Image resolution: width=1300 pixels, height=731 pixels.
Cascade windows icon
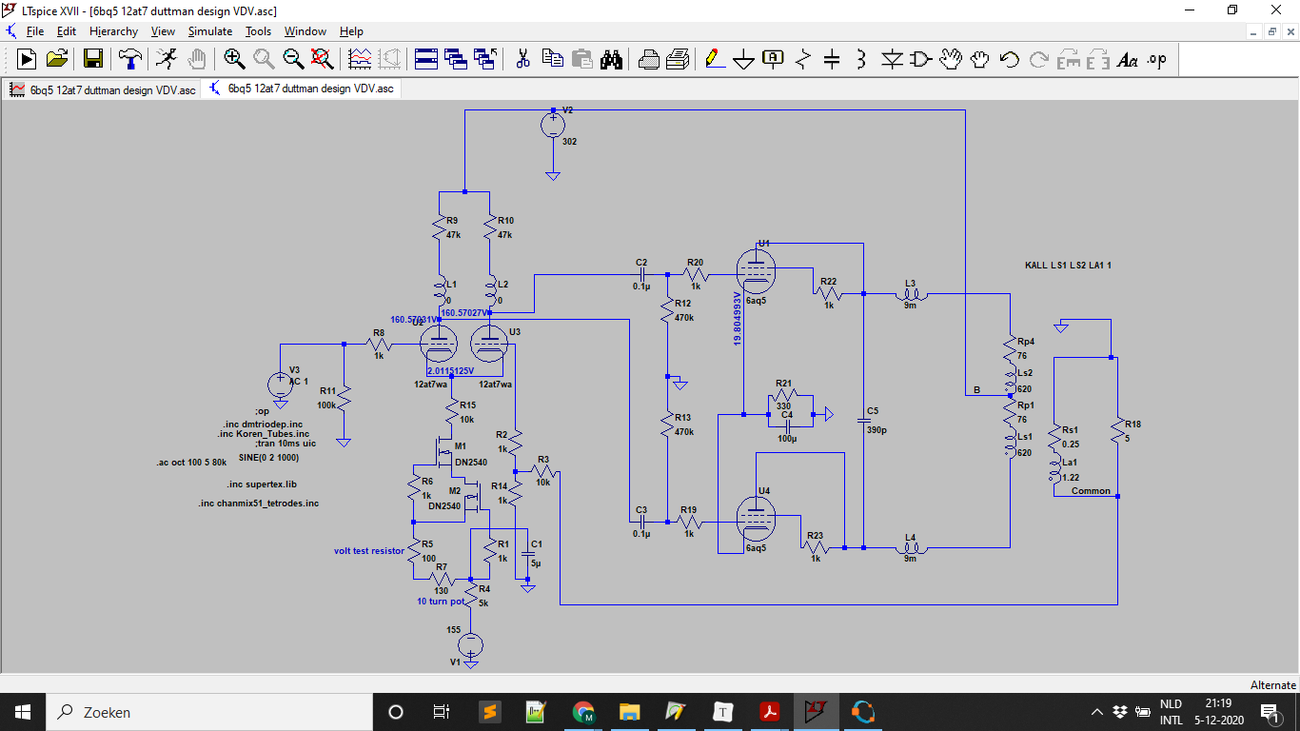(x=455, y=59)
